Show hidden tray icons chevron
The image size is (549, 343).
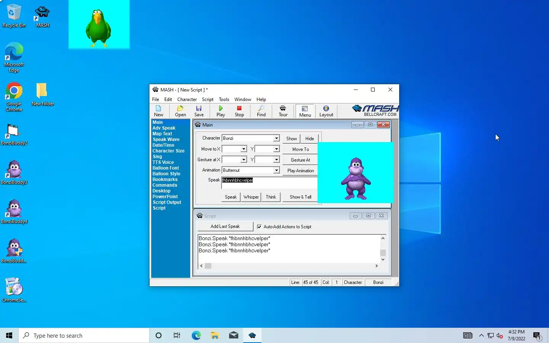(x=481, y=336)
